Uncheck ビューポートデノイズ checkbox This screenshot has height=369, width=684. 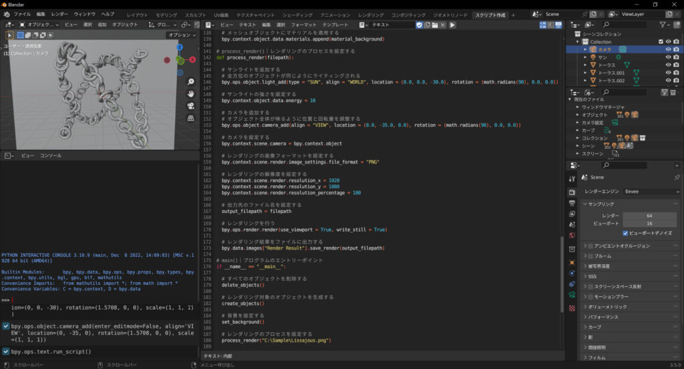pyautogui.click(x=625, y=234)
